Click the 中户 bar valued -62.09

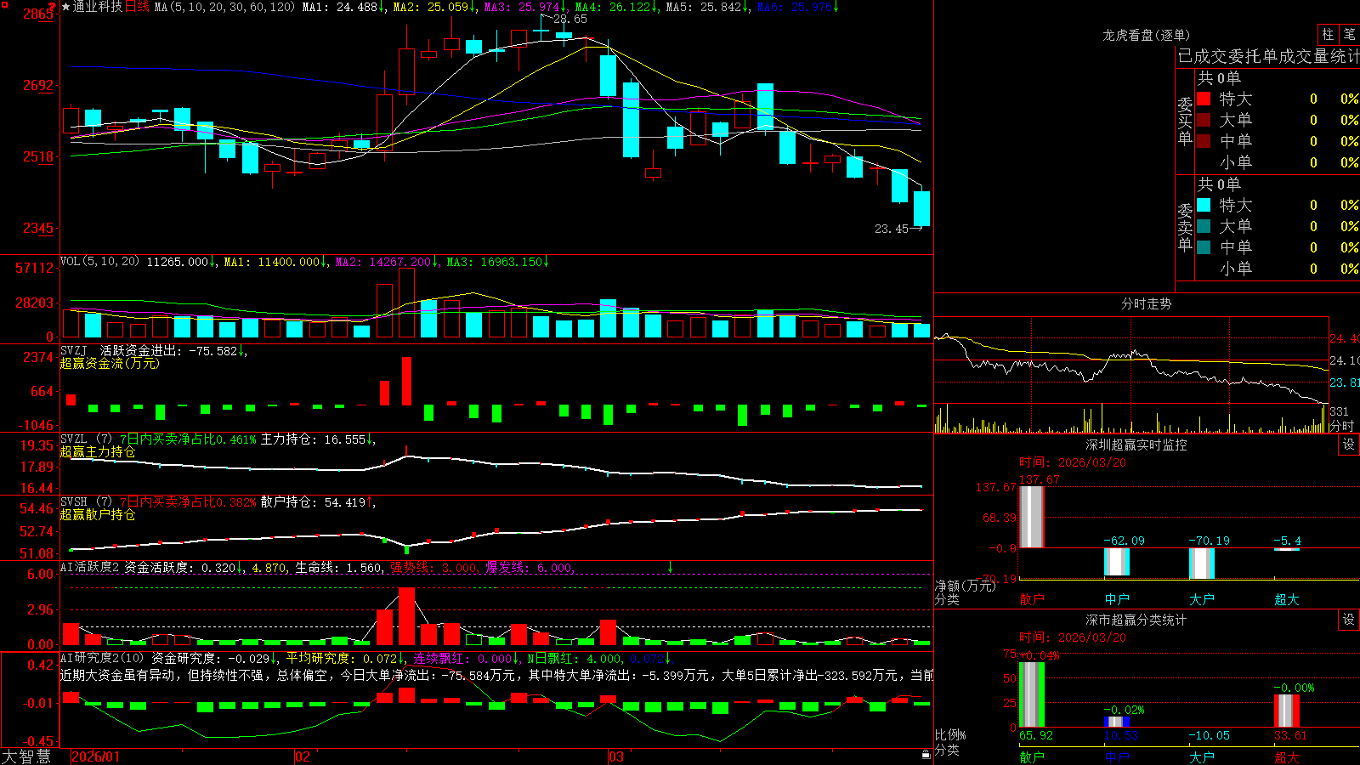pos(1116,562)
